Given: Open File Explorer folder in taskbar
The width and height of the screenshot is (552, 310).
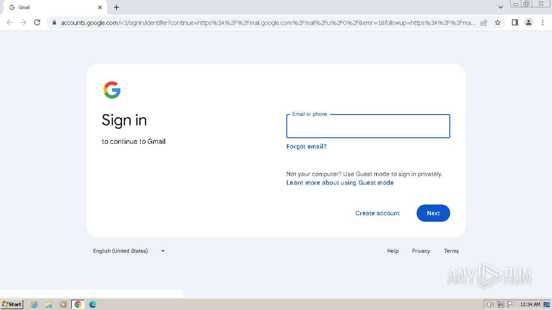Looking at the screenshot, I should (x=49, y=304).
